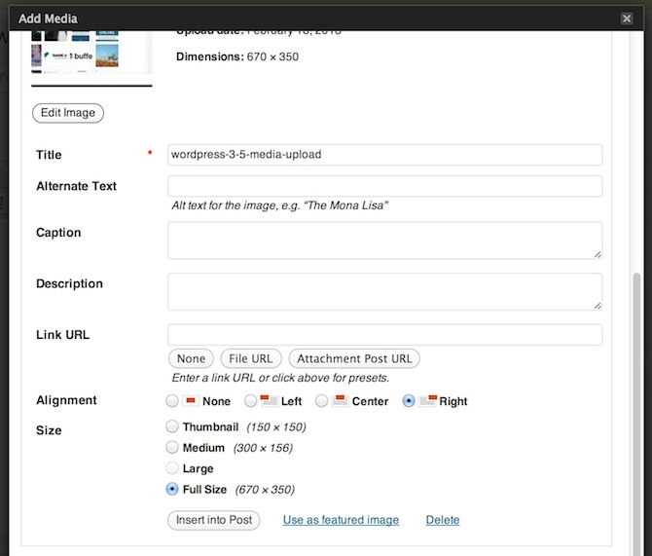Select the Left alignment radio button
652x556 pixels.
(251, 401)
